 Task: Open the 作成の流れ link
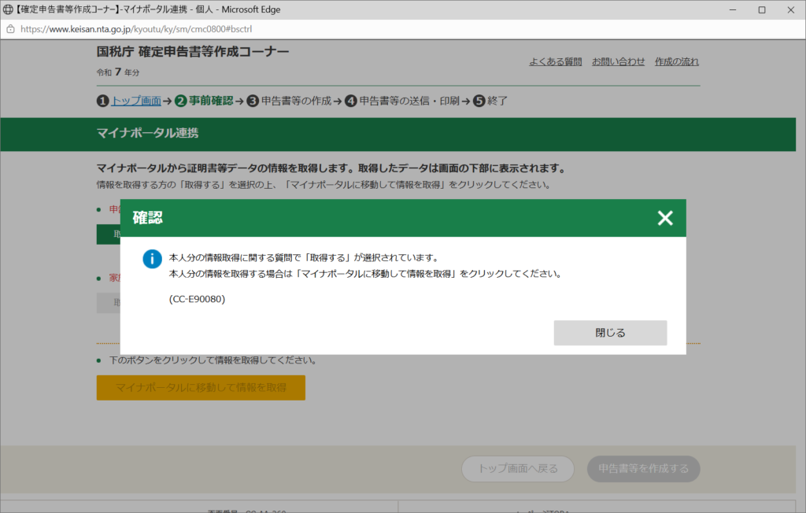676,61
